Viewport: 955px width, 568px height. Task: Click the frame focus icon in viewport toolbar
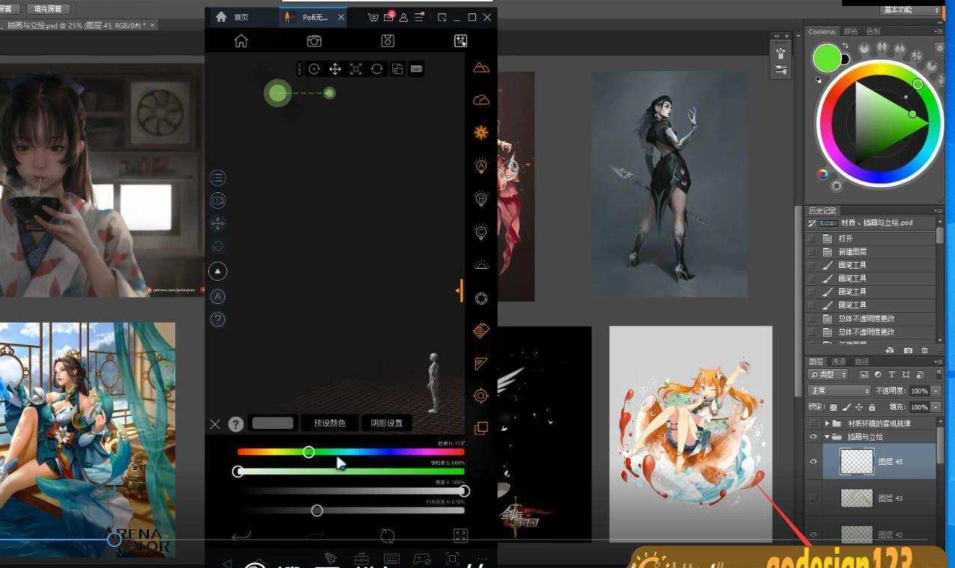[356, 69]
